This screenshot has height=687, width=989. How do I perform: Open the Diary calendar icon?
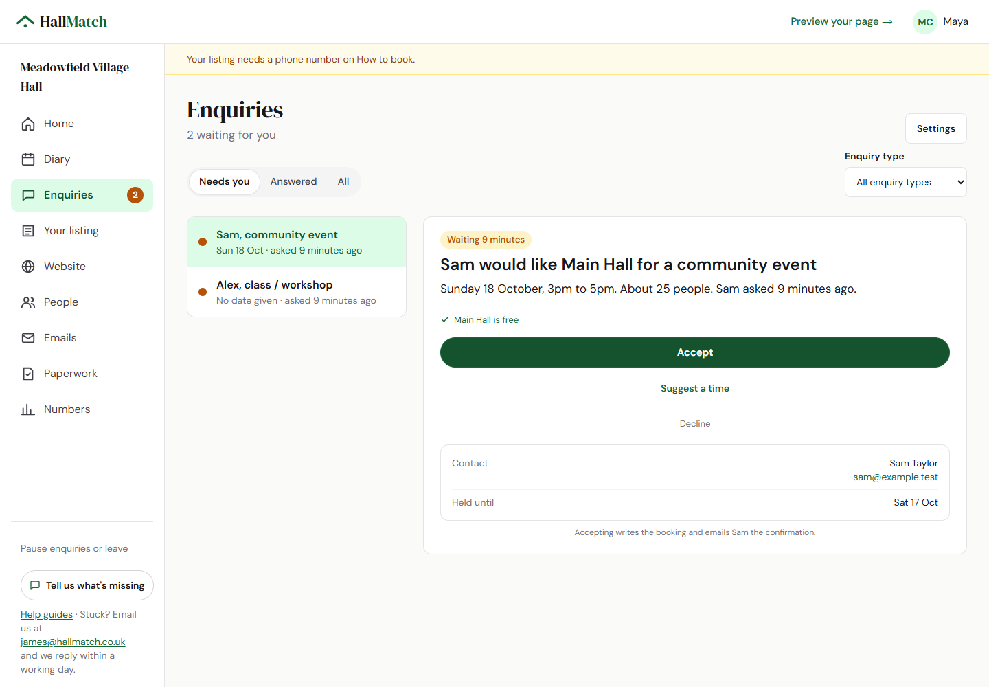click(x=28, y=159)
